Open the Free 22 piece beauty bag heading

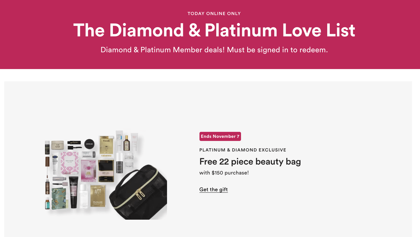click(250, 162)
